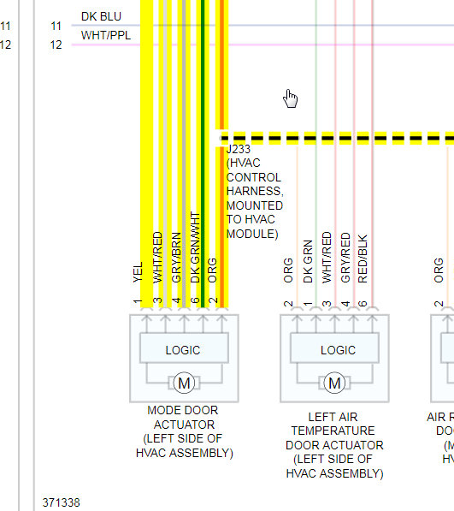Screen dimensions: 454x511
Task: Click the DK GRN/WHT wire label
Action: coord(195,247)
